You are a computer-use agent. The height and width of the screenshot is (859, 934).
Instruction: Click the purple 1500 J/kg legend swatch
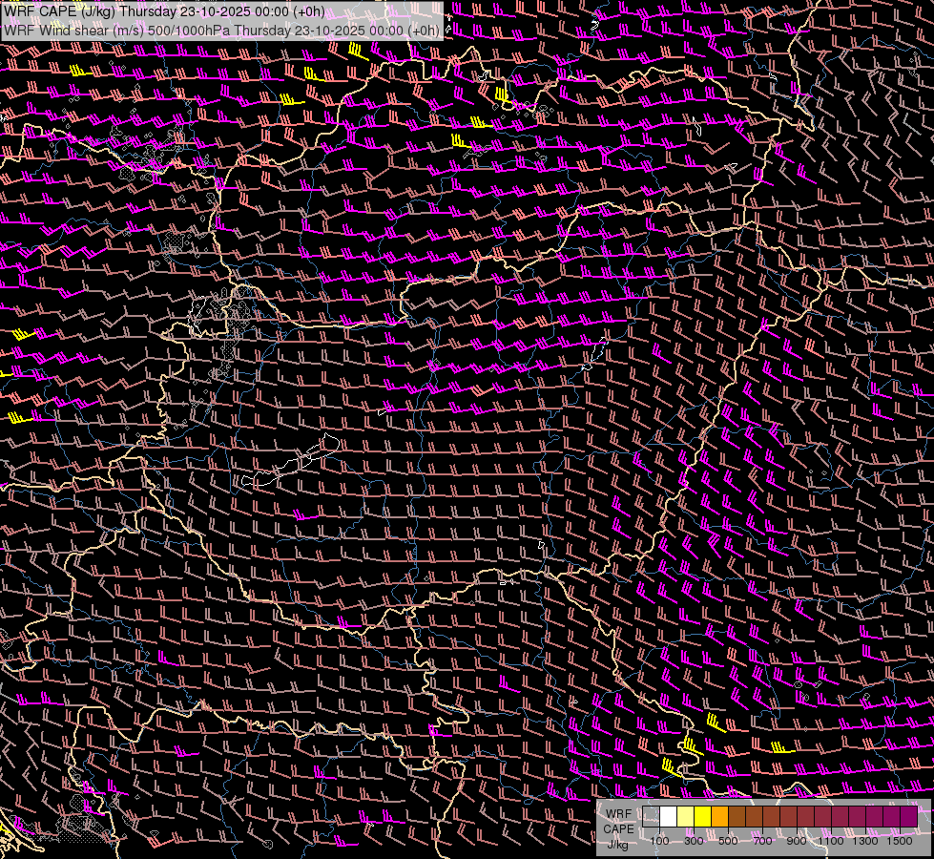click(x=909, y=817)
